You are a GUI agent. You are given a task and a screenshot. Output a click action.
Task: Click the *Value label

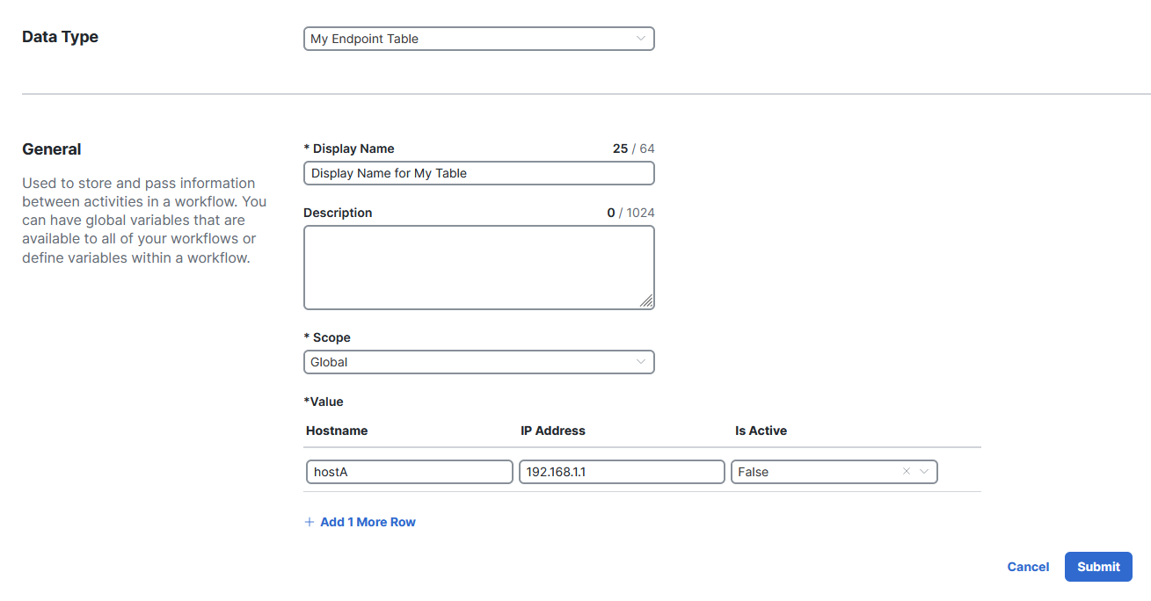[324, 402]
